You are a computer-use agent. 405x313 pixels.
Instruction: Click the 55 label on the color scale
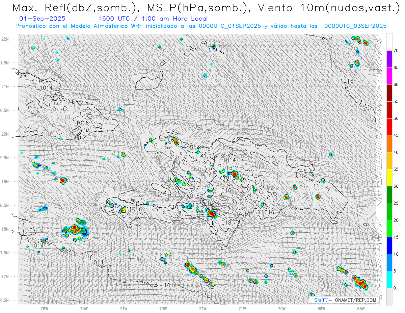pos(396,101)
